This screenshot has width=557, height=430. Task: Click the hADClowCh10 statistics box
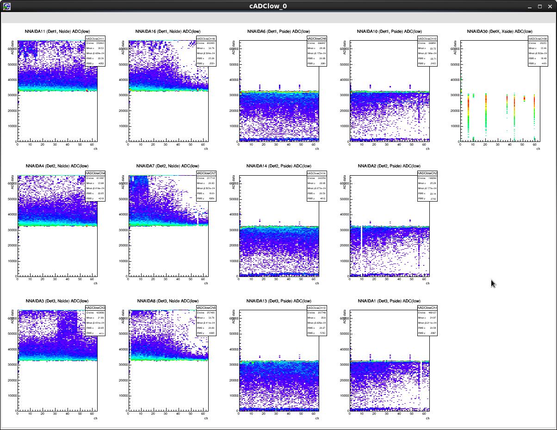(427, 52)
